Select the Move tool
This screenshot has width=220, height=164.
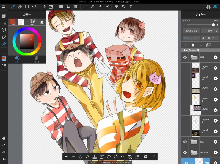tap(44, 7)
